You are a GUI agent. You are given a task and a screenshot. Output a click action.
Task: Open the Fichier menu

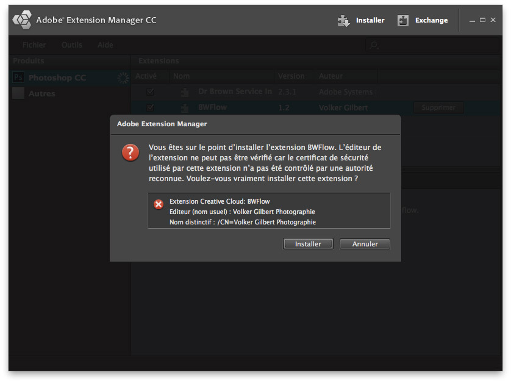coord(34,45)
